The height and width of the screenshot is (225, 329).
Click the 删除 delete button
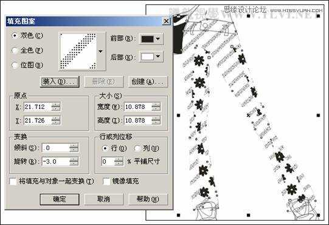pyautogui.click(x=103, y=81)
